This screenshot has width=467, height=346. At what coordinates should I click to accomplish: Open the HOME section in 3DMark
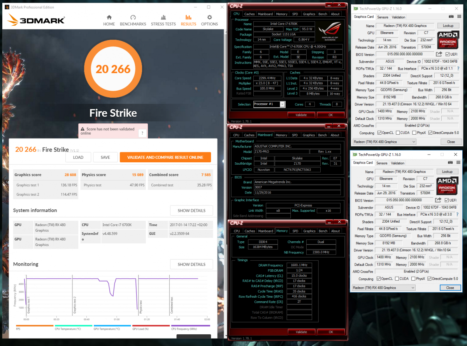tap(109, 20)
